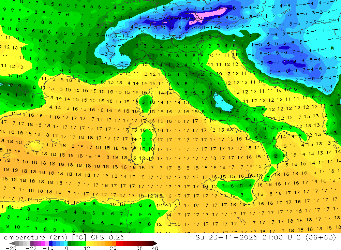Viewport: 341px width, 250px height.
Task: Click the dark green swatch above 0
Action: (x=69, y=243)
